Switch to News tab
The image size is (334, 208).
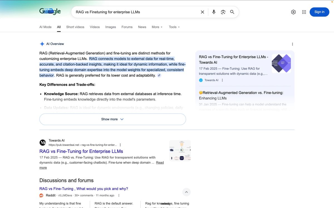click(x=142, y=27)
